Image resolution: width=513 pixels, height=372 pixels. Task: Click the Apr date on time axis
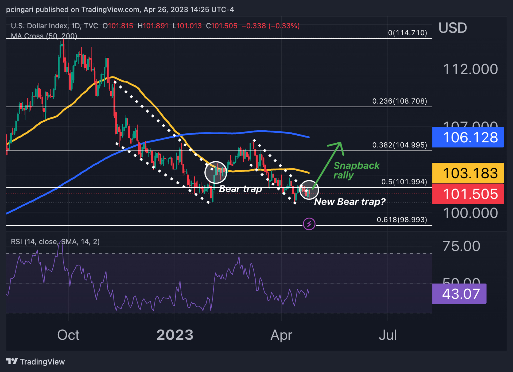[281, 335]
